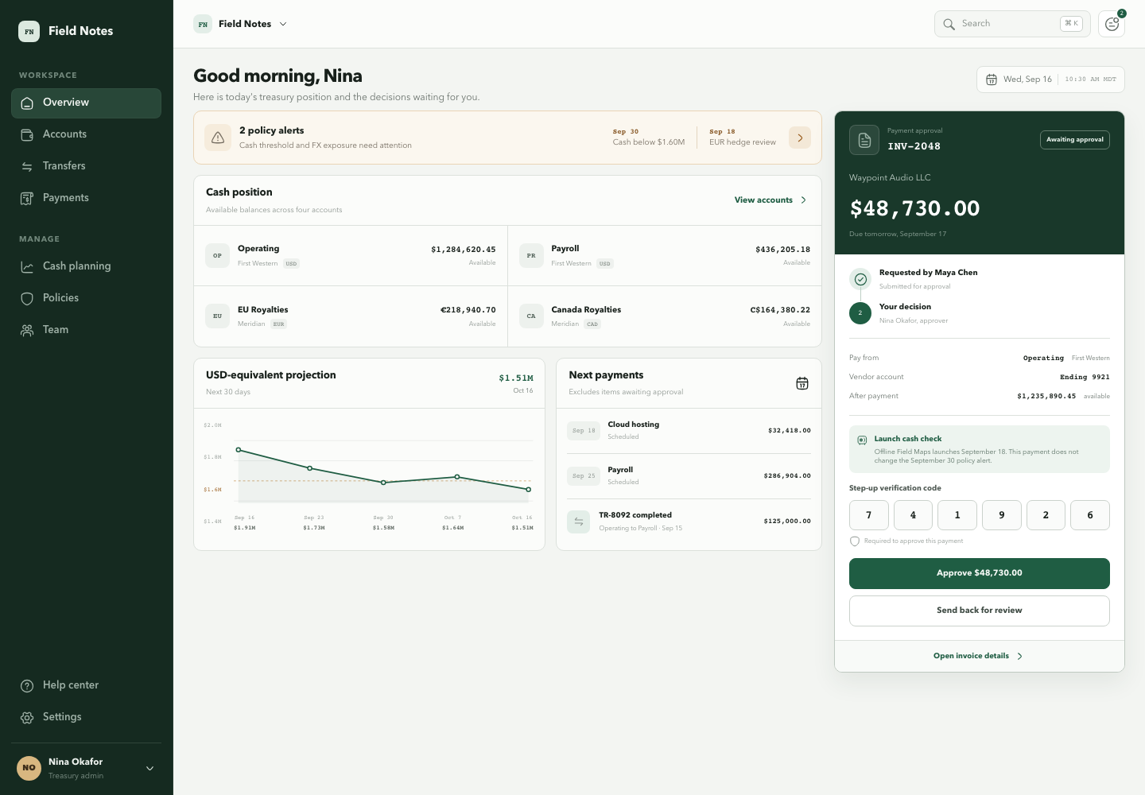Image resolution: width=1145 pixels, height=795 pixels.
Task: Click the policy alerts warning triangle icon
Action: tap(218, 138)
